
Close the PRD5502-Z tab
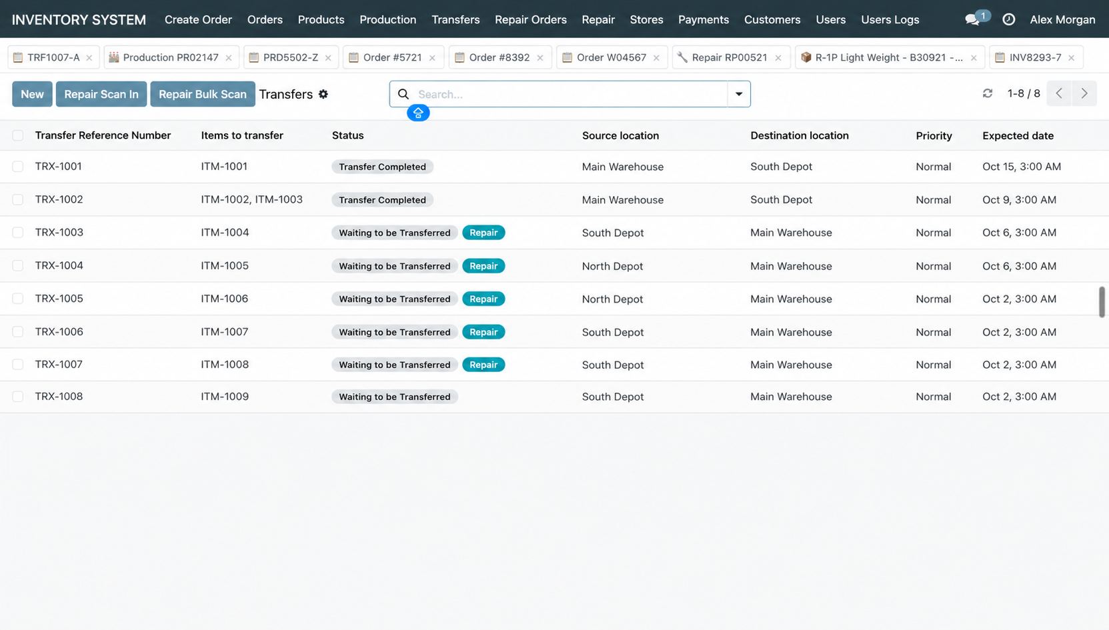coord(328,58)
